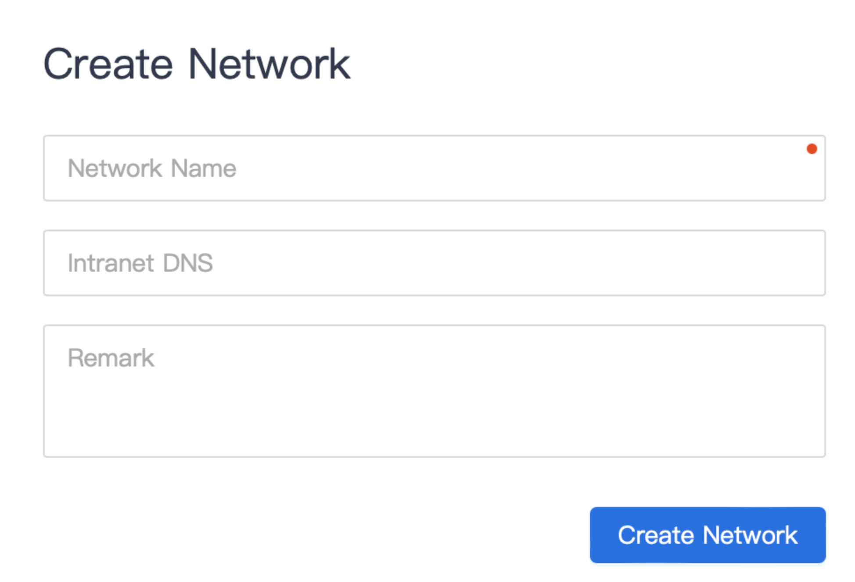
Task: Click the orange dot in Network Name field
Action: point(812,149)
